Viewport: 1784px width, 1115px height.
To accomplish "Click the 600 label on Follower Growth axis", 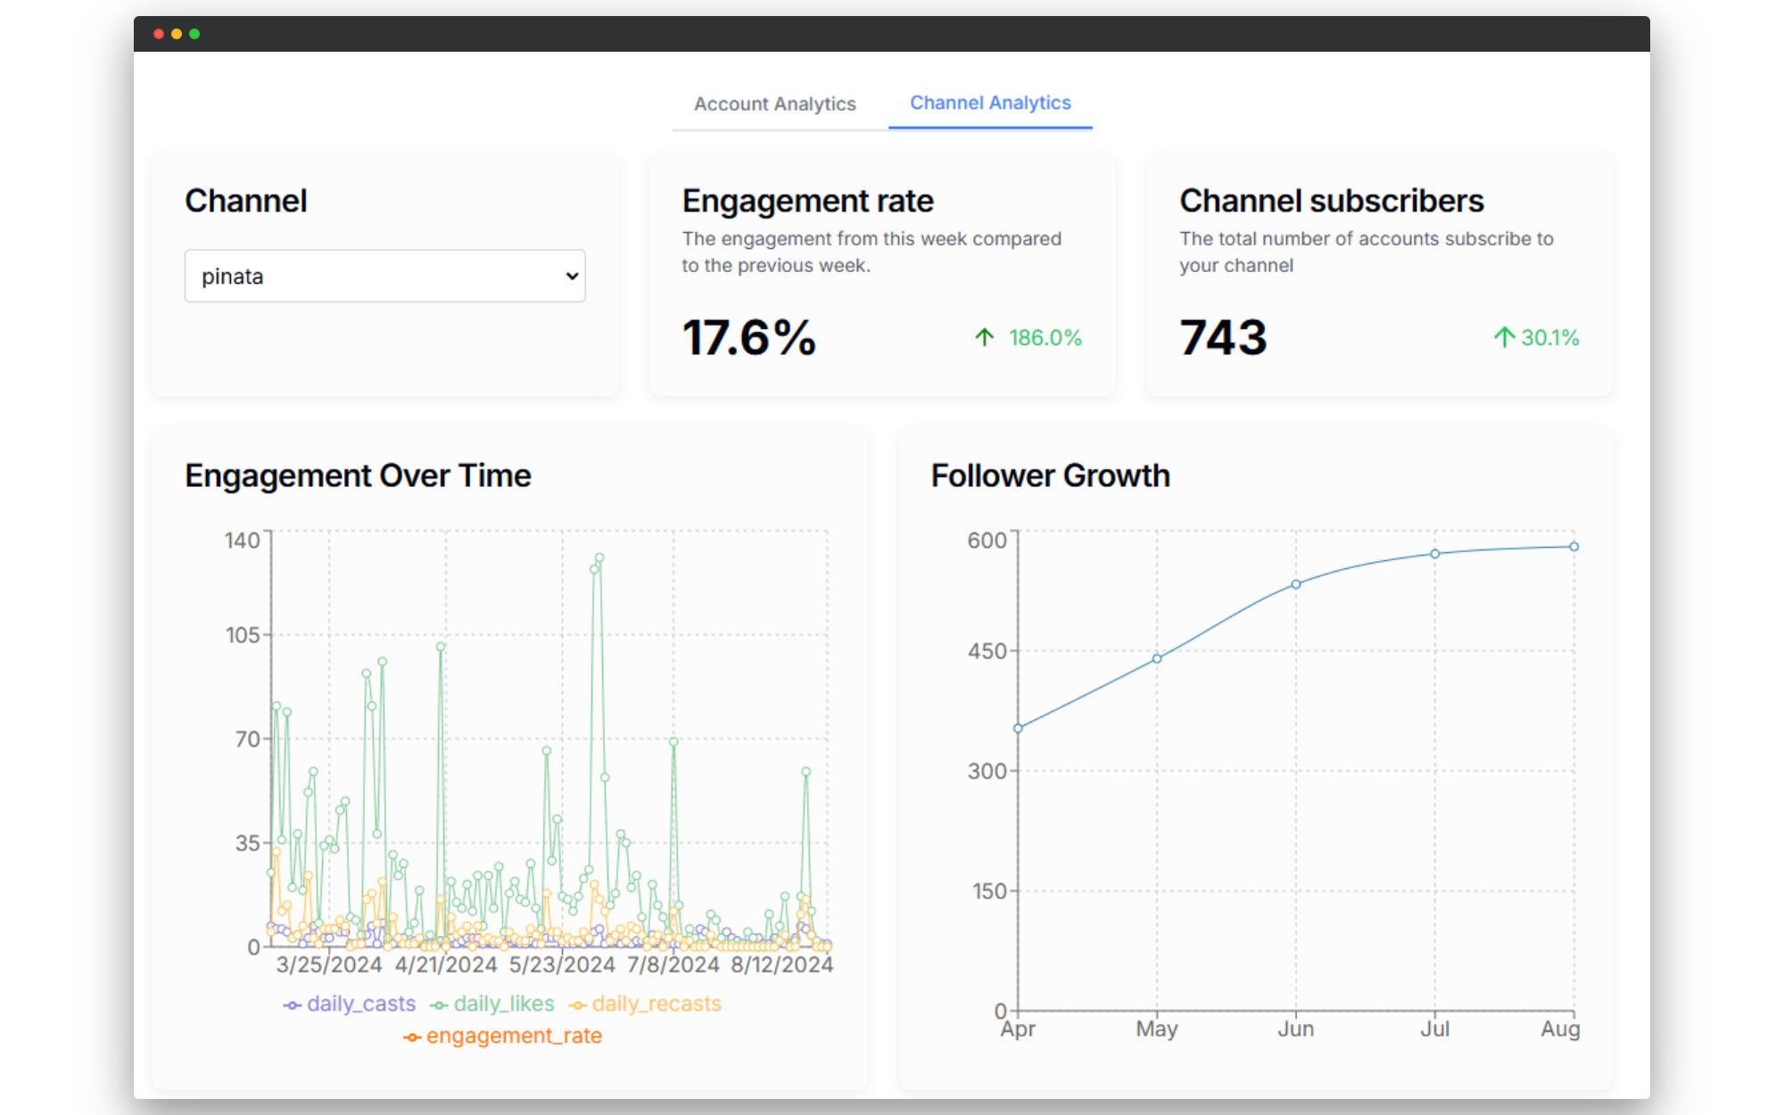I will click(x=987, y=541).
